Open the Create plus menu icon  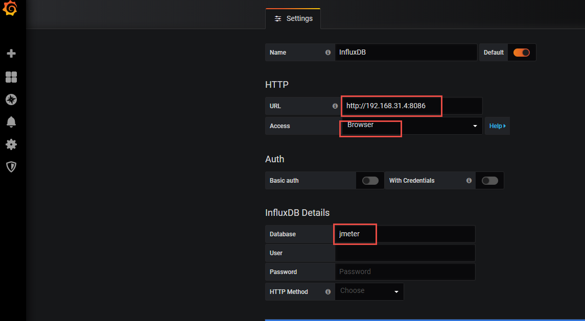pyautogui.click(x=11, y=54)
